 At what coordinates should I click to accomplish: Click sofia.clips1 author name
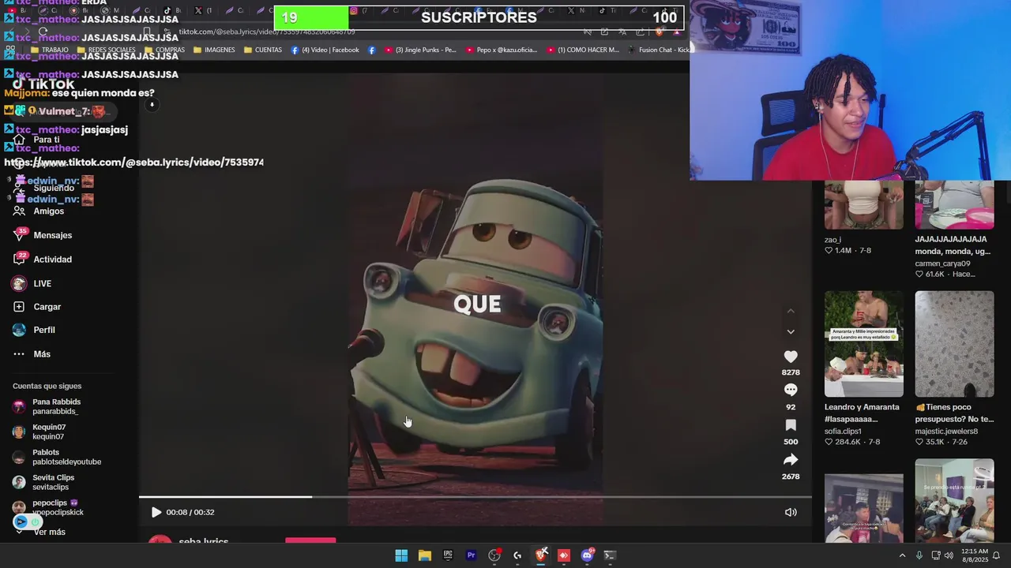click(x=843, y=432)
